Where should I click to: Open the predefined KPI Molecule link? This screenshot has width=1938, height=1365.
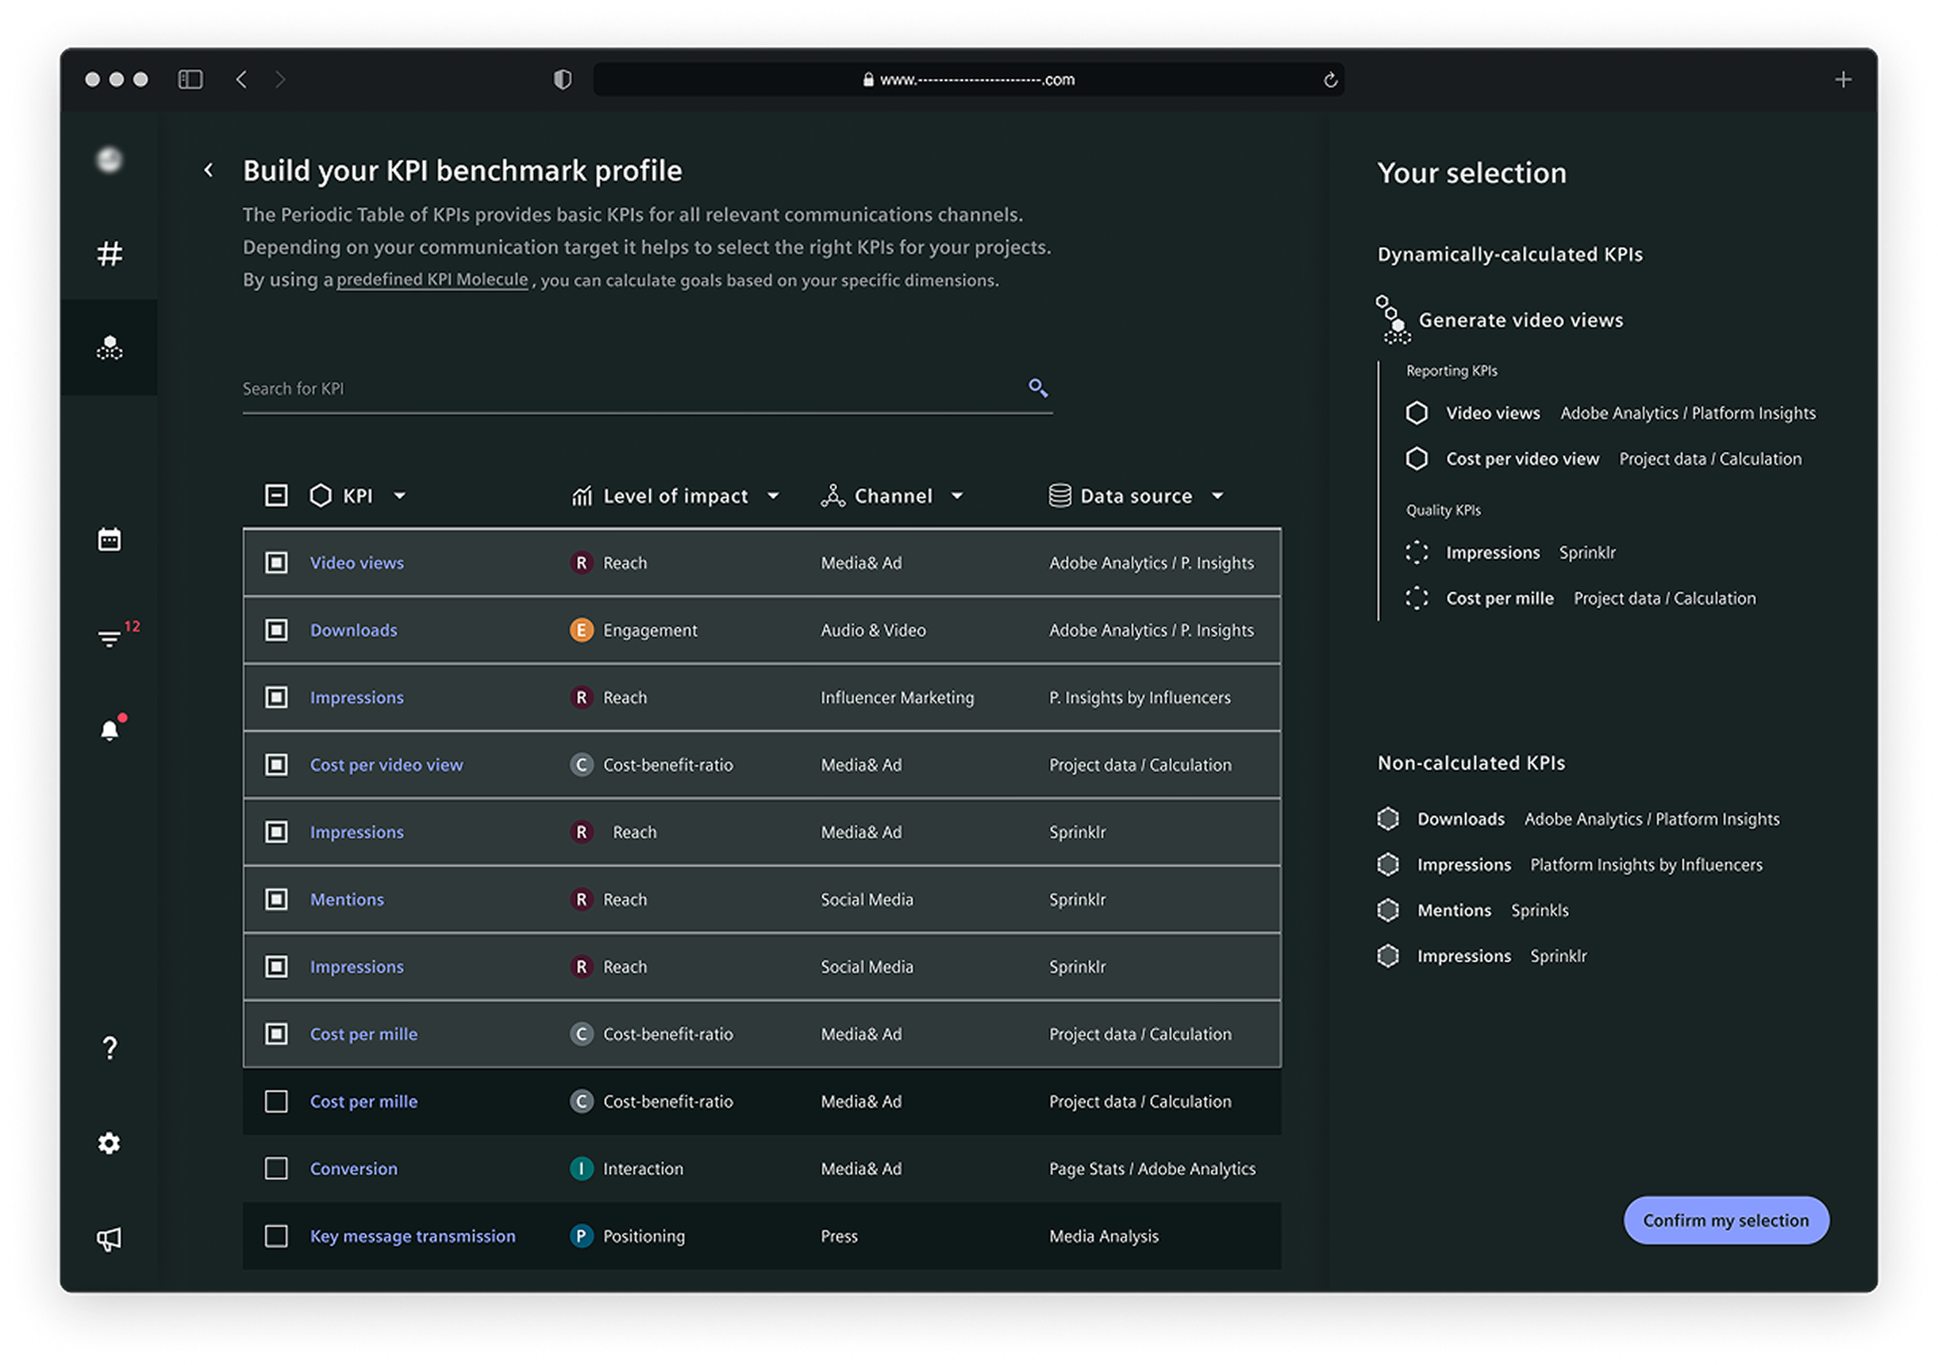(433, 279)
